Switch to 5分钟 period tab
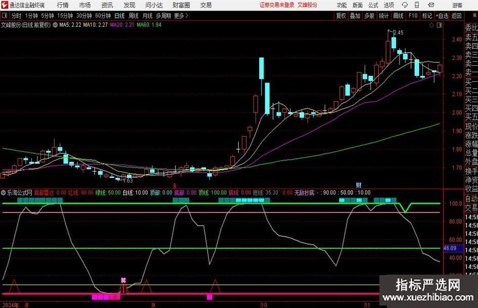This screenshot has width=478, height=308. tap(48, 16)
